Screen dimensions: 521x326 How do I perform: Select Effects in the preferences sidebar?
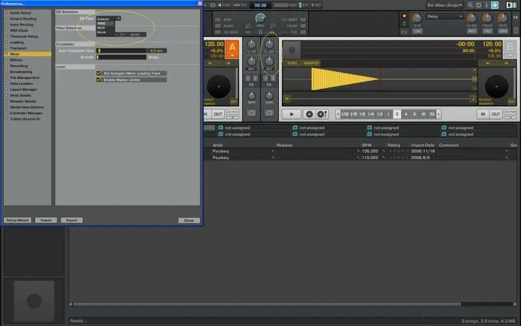17,59
